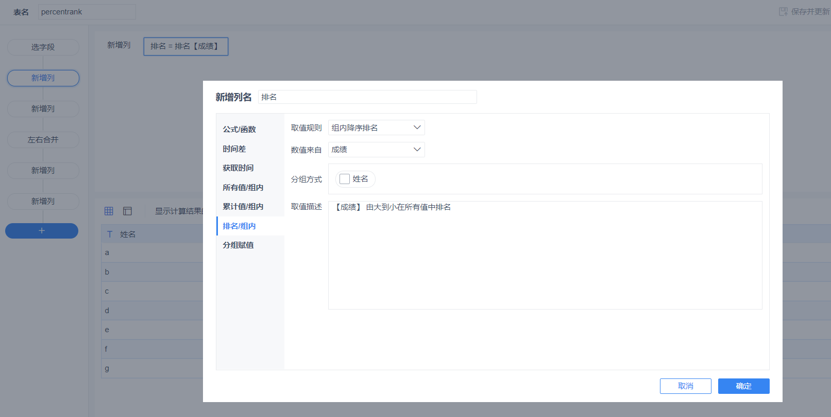Add a new step with plus button
The image size is (831, 417).
42,231
